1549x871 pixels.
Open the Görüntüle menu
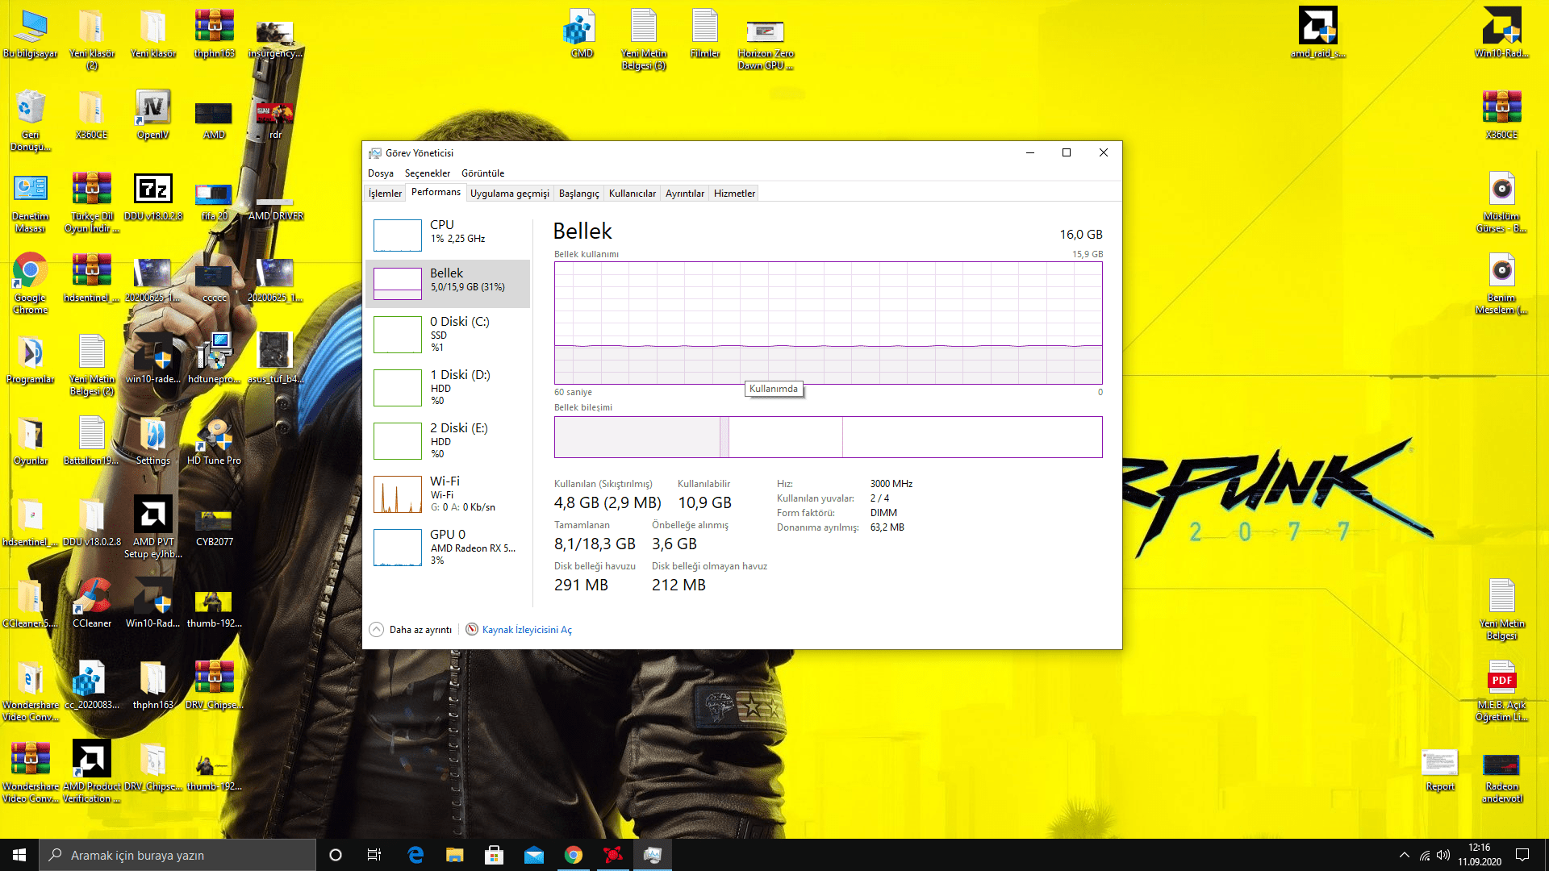point(482,173)
